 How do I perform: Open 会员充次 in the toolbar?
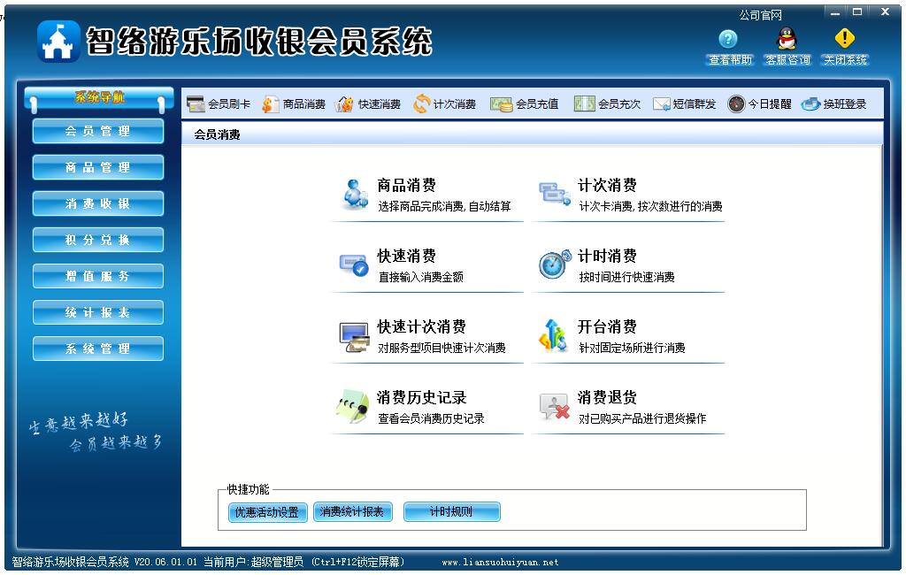coord(607,104)
